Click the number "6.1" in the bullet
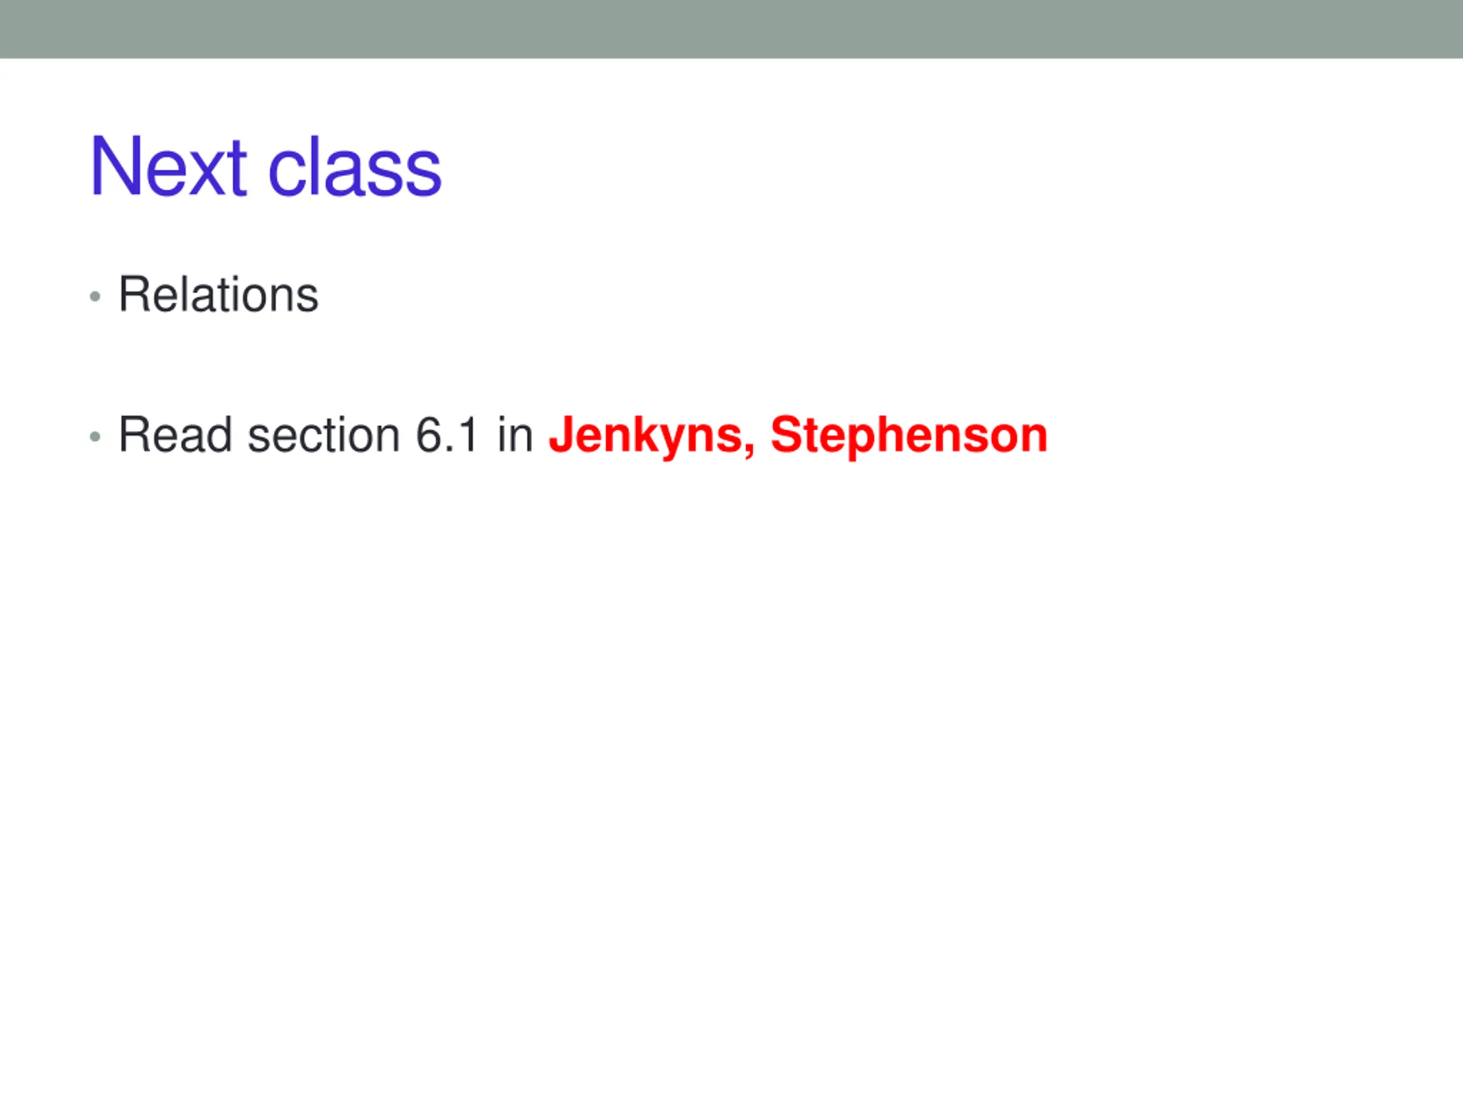 (446, 435)
